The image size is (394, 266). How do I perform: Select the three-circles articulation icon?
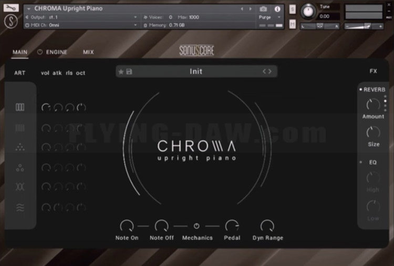click(x=20, y=168)
